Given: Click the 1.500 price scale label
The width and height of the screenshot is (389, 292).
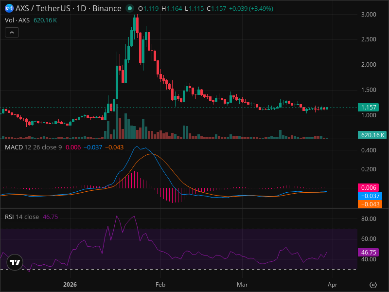Looking at the screenshot, I should [369, 90].
